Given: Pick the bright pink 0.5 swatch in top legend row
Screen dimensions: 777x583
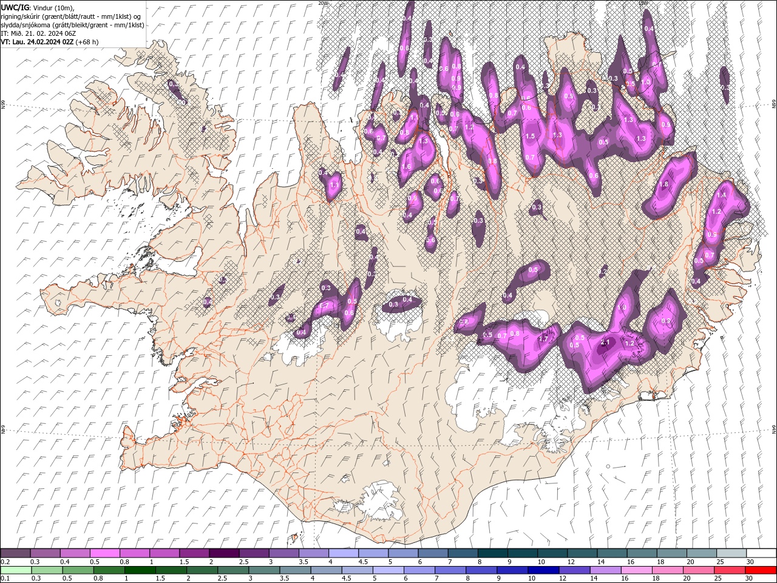Looking at the screenshot, I should pyautogui.click(x=105, y=553).
